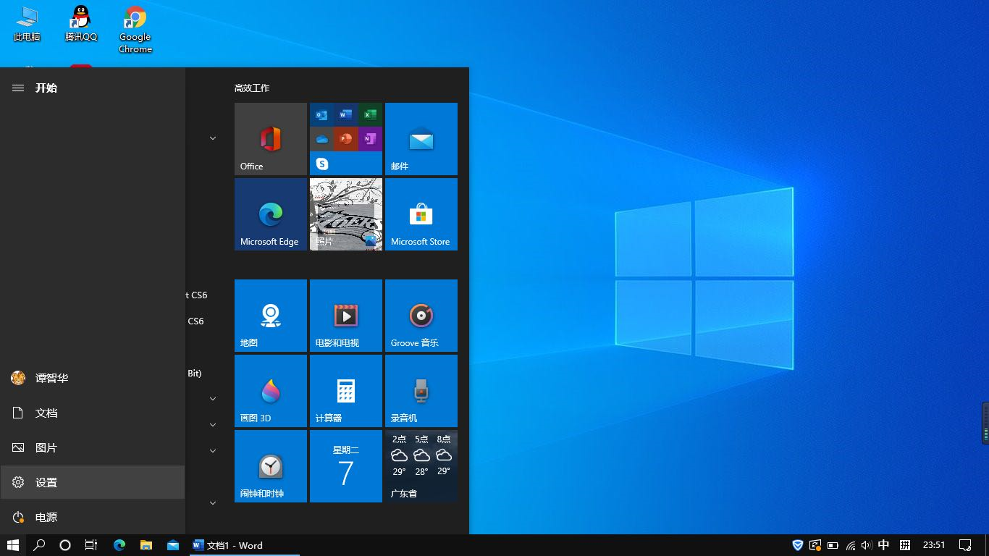Open Mail from the taskbar
Screen dimensions: 989x556
click(x=173, y=545)
